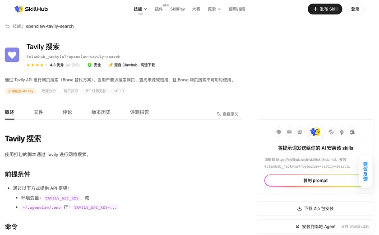Select the third gray agent icon

(300, 132)
